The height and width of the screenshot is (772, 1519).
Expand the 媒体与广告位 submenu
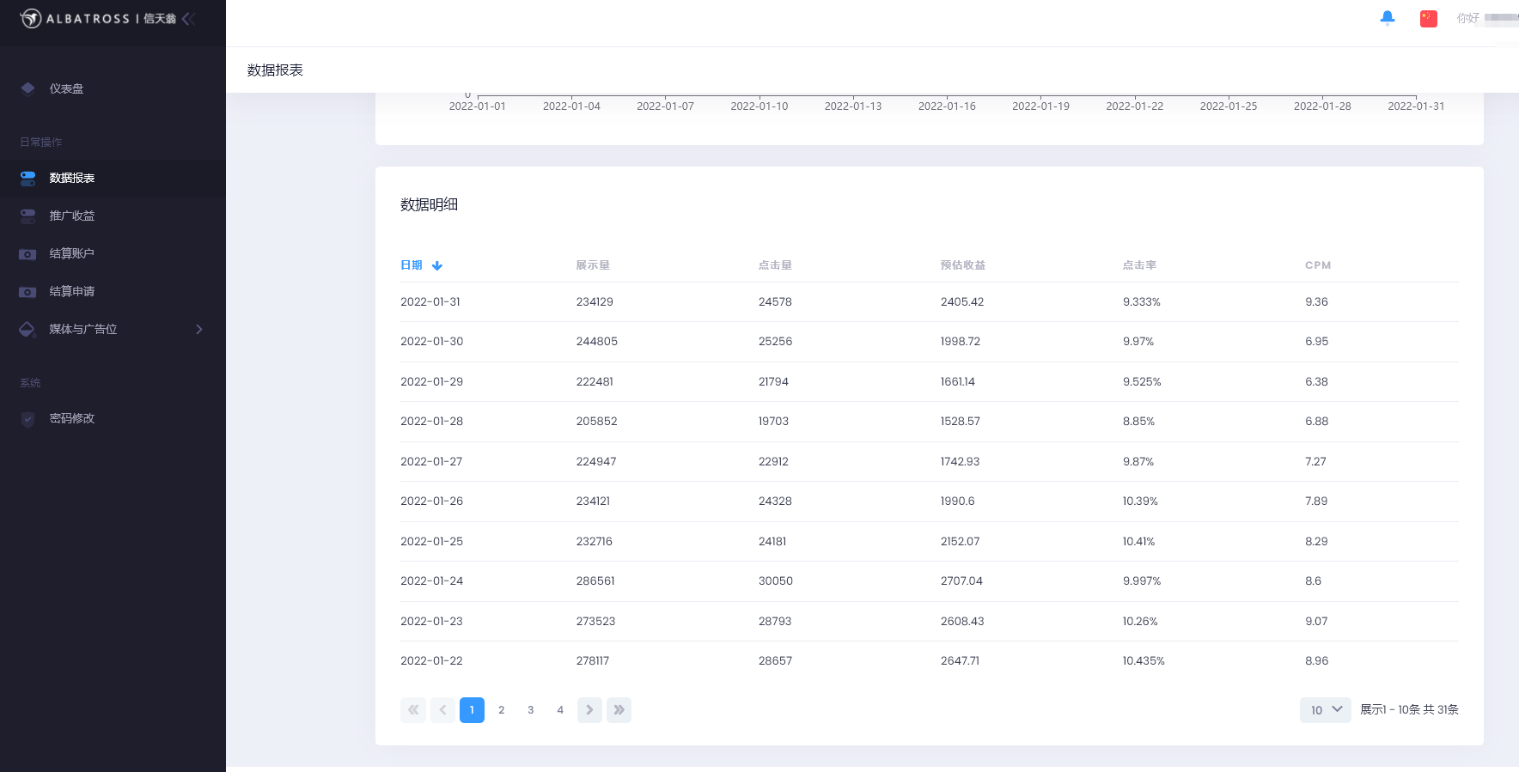[x=198, y=330]
